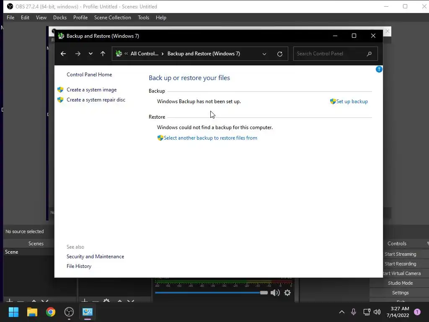Open File History link
The image size is (429, 322).
[x=79, y=266]
